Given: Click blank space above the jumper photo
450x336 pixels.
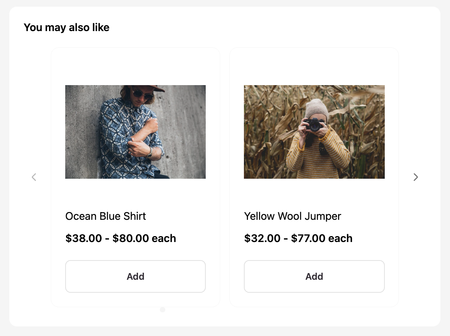Looking at the screenshot, I should point(314,67).
